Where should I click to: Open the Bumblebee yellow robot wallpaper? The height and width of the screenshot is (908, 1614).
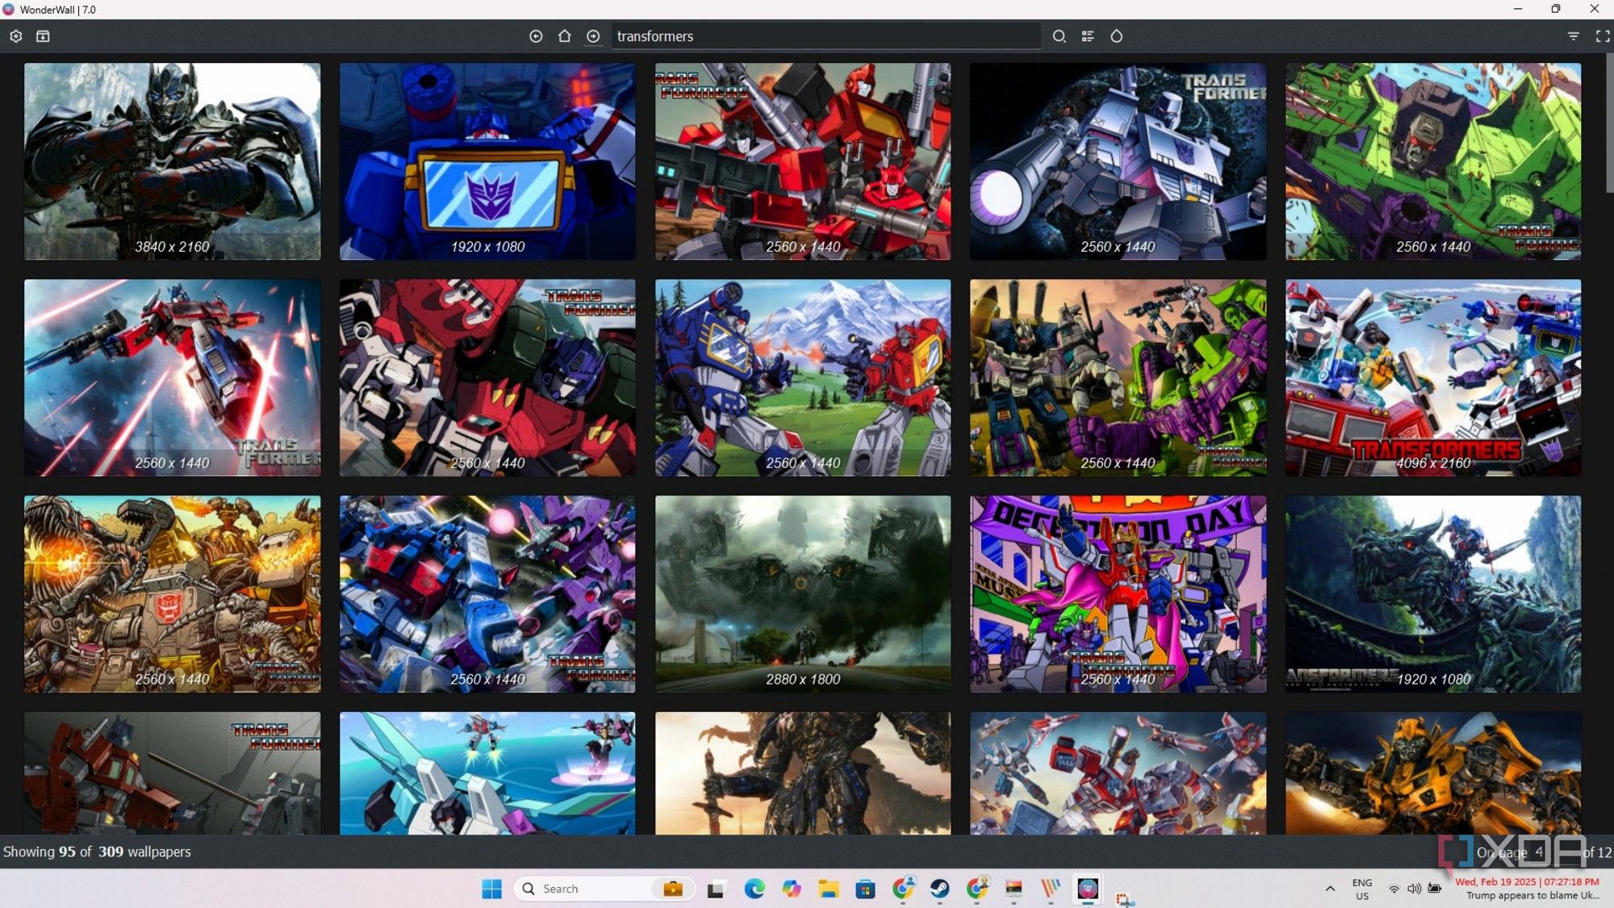(x=1433, y=773)
